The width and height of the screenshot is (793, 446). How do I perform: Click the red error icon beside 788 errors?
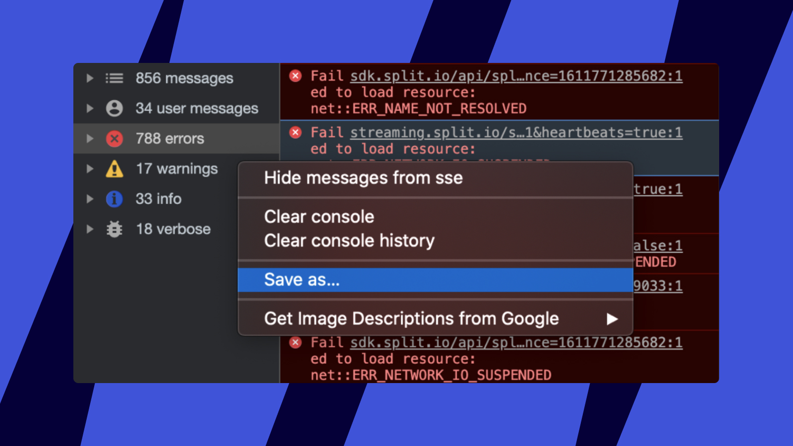(114, 139)
